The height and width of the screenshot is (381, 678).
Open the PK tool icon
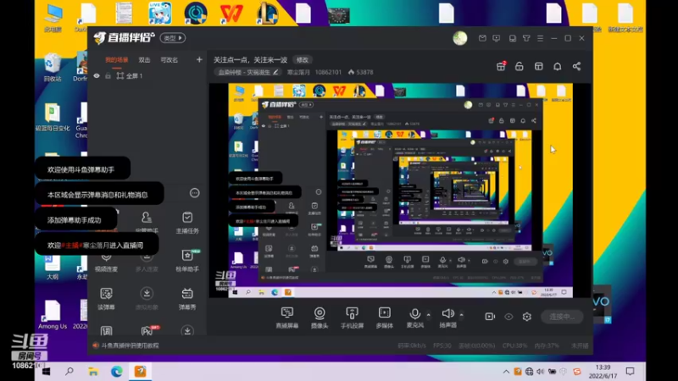click(x=149, y=330)
